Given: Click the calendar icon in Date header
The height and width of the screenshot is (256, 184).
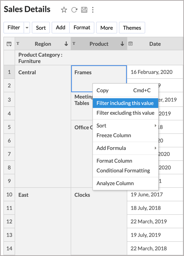Looking at the screenshot, I should tap(131, 43).
